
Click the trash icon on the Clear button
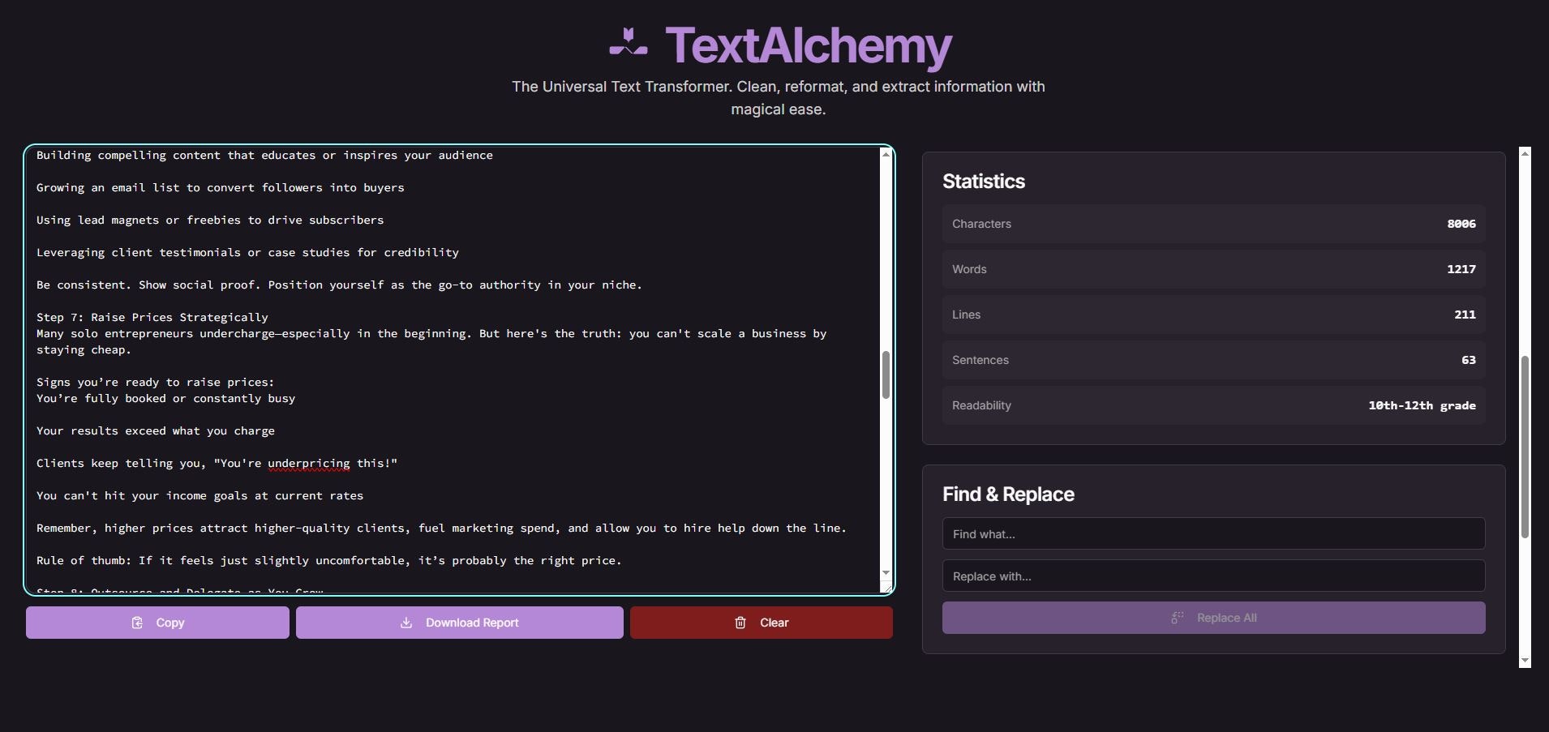click(740, 623)
